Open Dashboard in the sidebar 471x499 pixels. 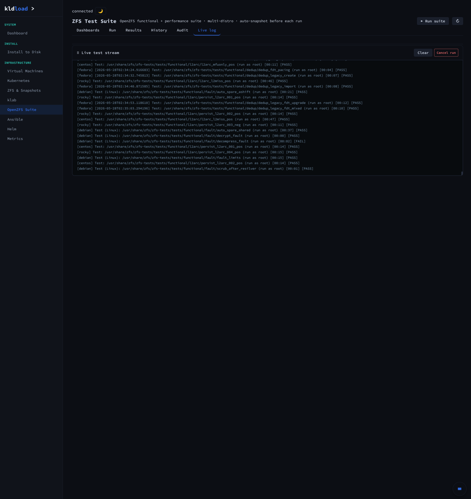click(31, 33)
